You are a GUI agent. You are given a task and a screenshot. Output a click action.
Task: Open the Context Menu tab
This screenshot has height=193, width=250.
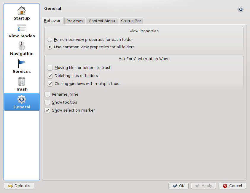point(102,21)
